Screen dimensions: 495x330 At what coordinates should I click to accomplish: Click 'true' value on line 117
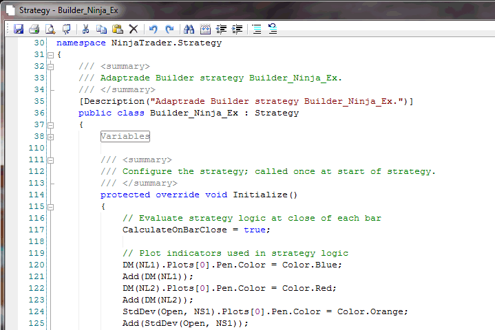pos(255,230)
